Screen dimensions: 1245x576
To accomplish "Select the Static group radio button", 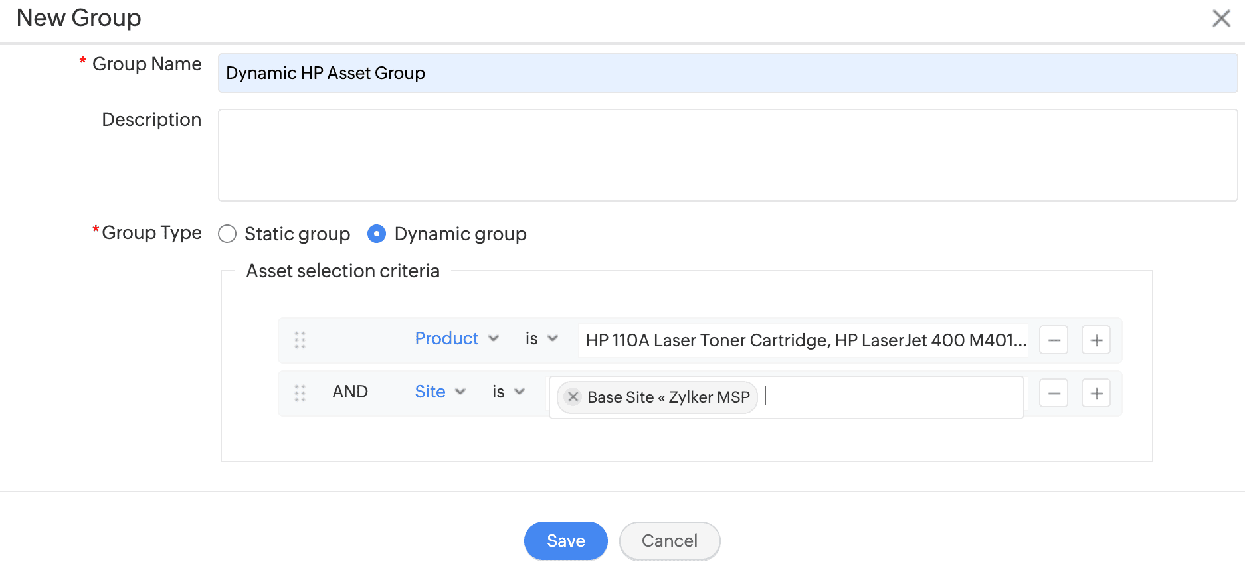I will (x=228, y=234).
